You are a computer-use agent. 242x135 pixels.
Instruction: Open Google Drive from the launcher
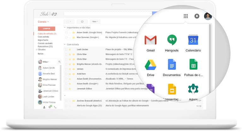(x=151, y=65)
